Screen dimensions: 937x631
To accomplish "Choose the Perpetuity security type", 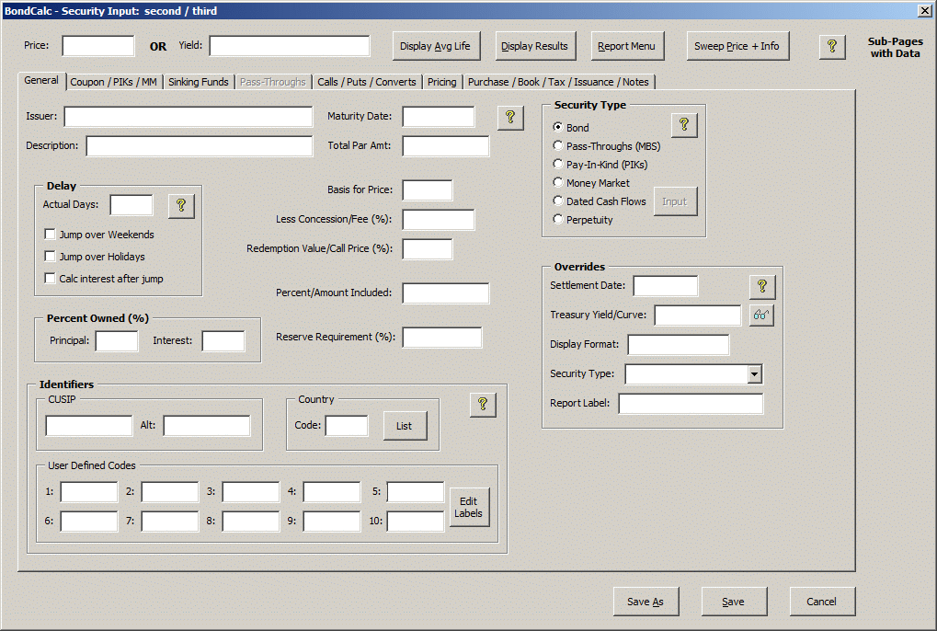I will [x=557, y=219].
